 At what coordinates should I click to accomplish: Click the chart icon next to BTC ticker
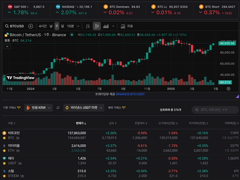point(17,138)
